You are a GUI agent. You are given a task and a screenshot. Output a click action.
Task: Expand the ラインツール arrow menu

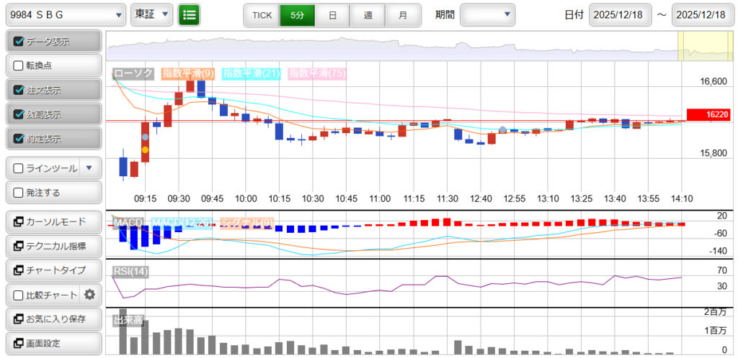[x=89, y=168]
